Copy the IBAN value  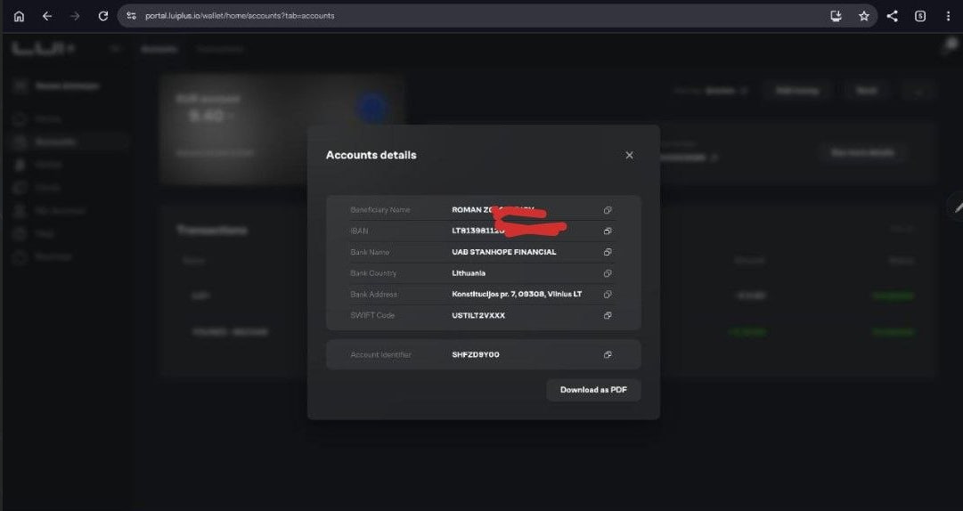tap(608, 231)
